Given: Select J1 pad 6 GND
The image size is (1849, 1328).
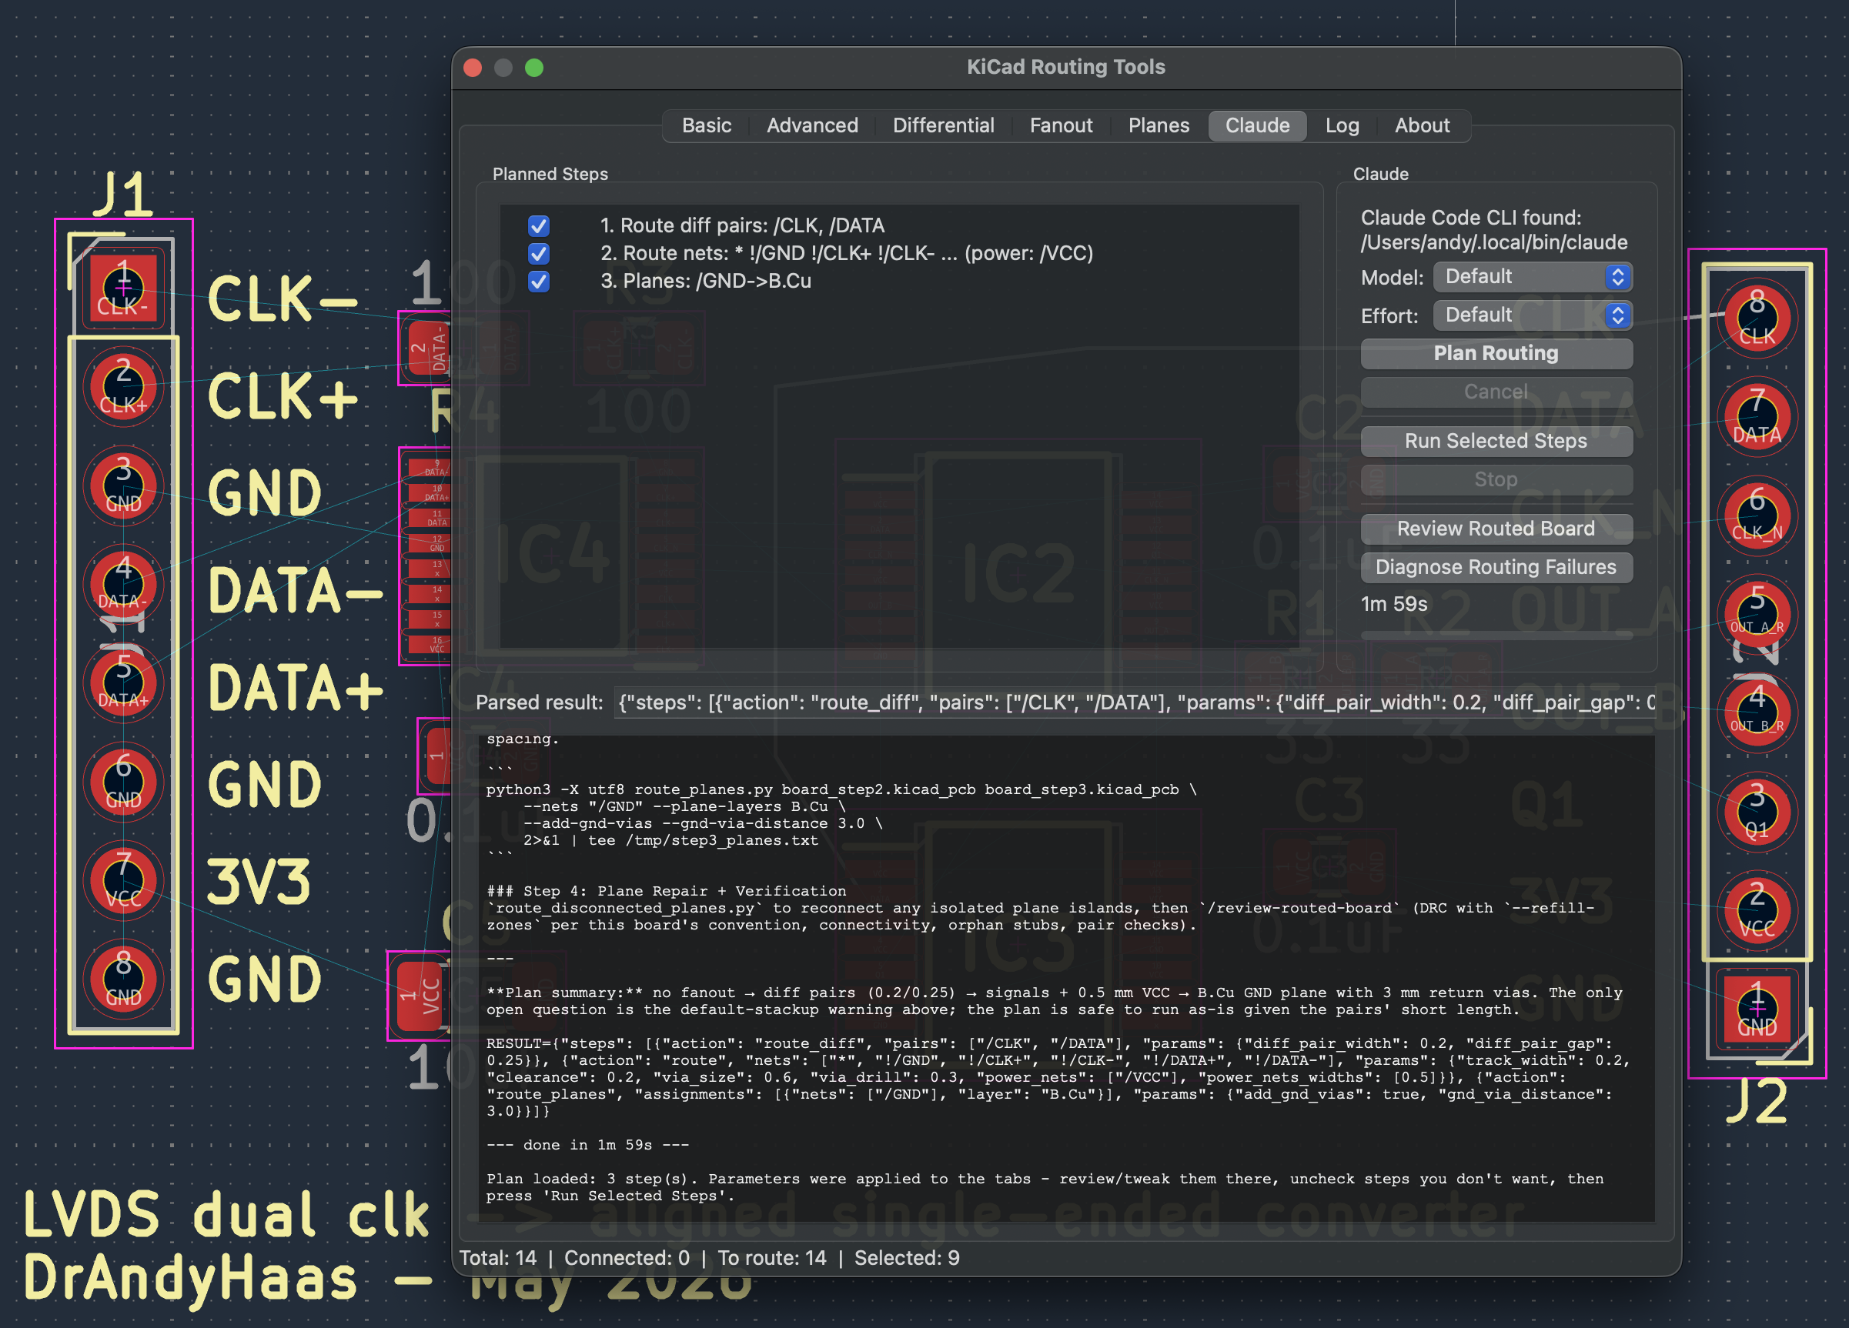Looking at the screenshot, I should (x=123, y=782).
